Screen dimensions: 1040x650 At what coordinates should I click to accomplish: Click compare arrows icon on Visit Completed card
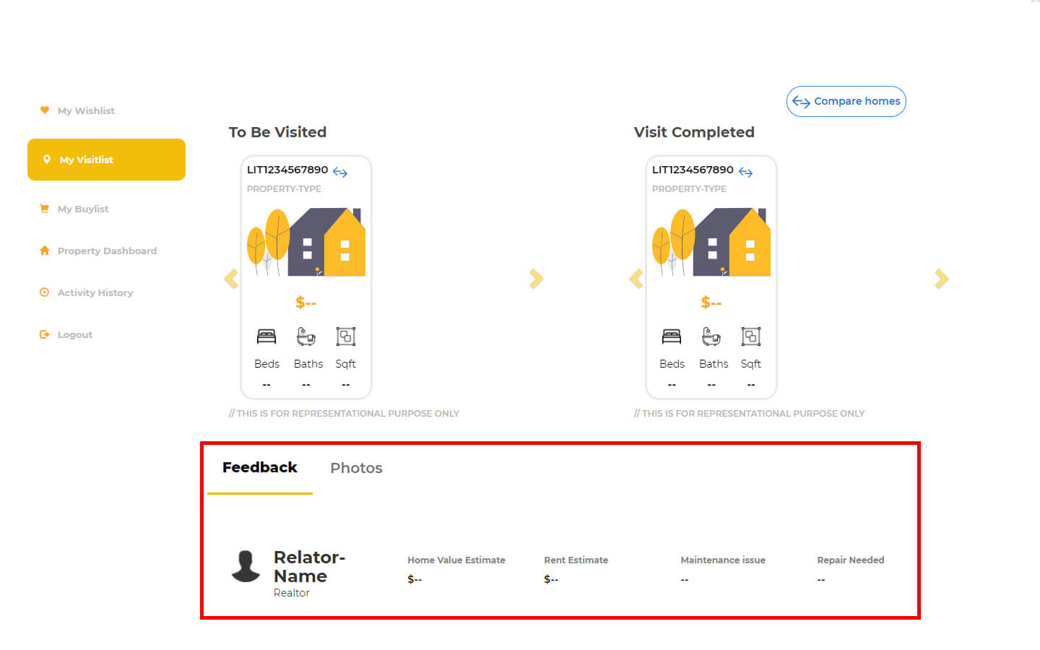tap(745, 172)
